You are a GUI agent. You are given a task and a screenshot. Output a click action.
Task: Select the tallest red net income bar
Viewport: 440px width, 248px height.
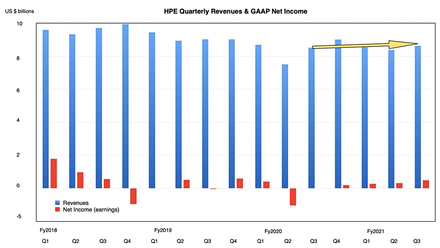coord(54,174)
